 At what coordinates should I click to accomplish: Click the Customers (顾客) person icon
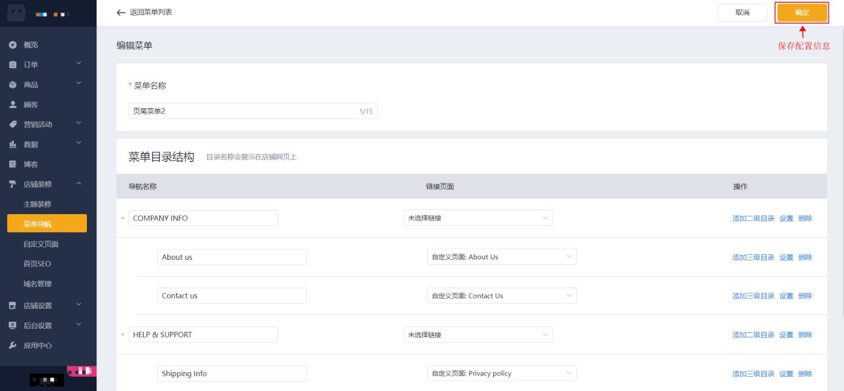coord(13,105)
